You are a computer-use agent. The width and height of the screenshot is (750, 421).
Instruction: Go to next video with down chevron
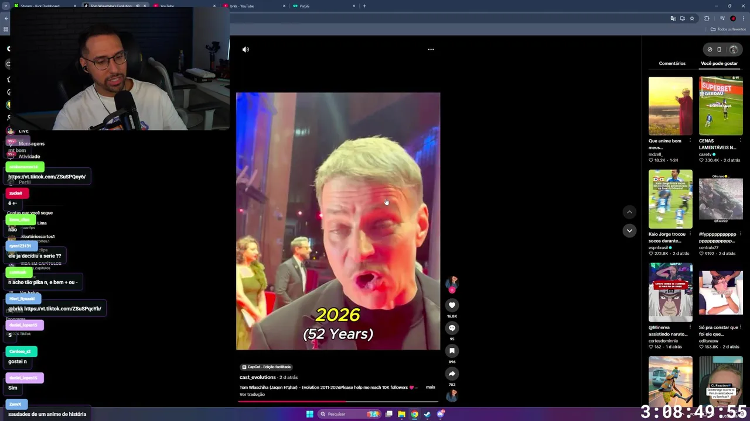pyautogui.click(x=629, y=230)
